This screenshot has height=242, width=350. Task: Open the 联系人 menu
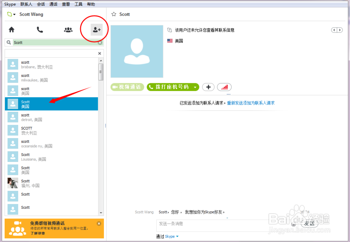[x=26, y=4]
